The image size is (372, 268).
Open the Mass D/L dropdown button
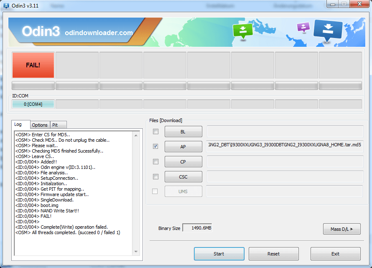[341, 229]
